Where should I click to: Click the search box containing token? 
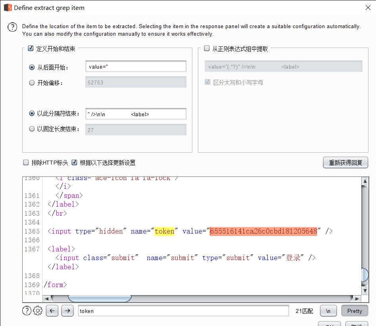pyautogui.click(x=184, y=311)
